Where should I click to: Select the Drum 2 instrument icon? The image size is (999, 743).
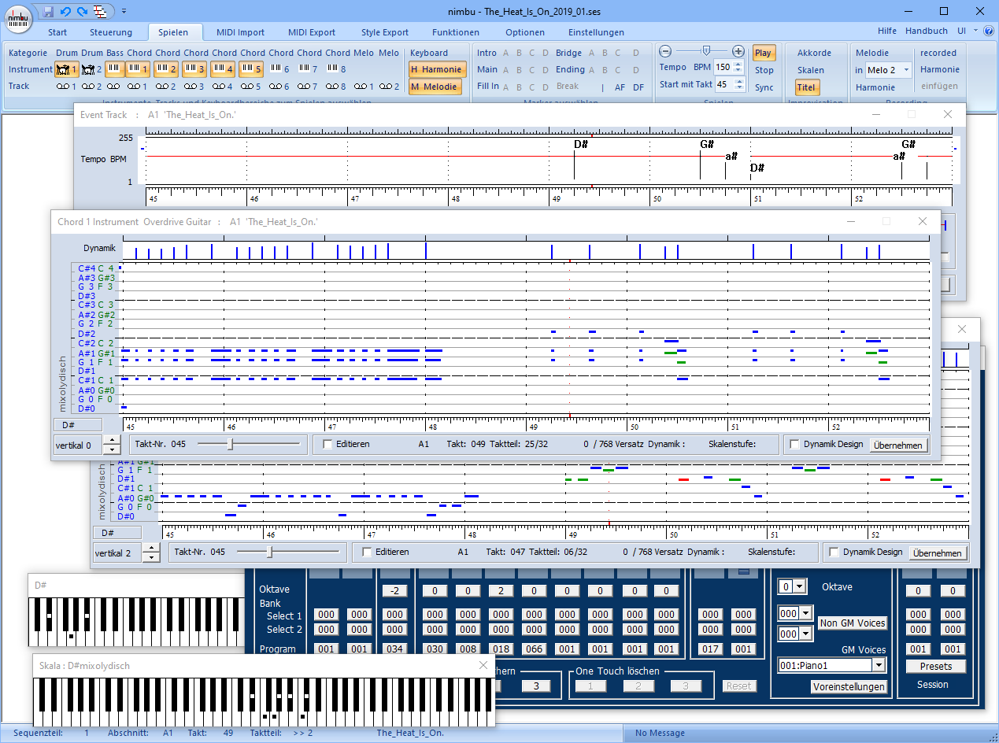(x=91, y=69)
